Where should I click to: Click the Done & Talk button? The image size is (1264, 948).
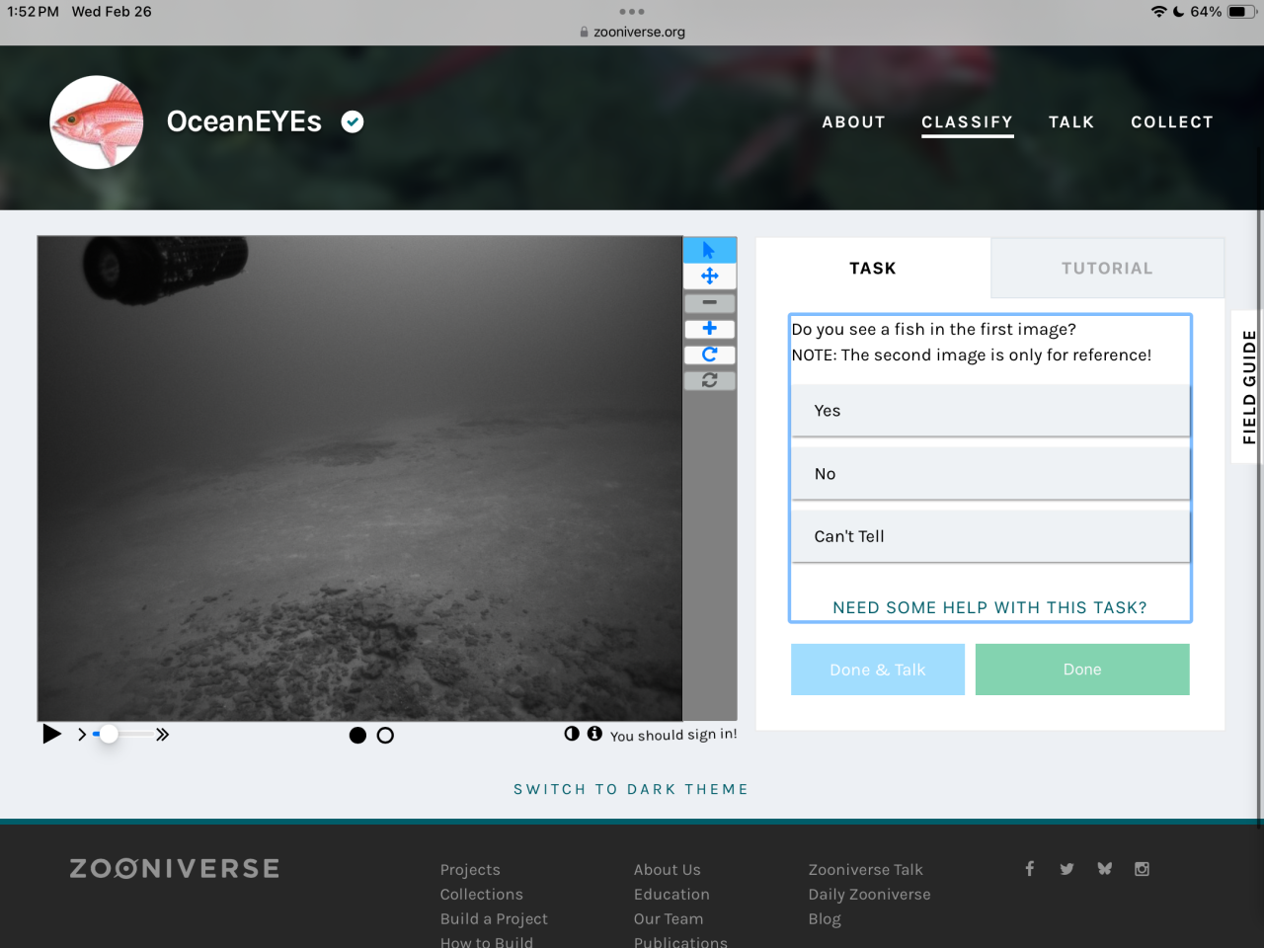point(878,670)
